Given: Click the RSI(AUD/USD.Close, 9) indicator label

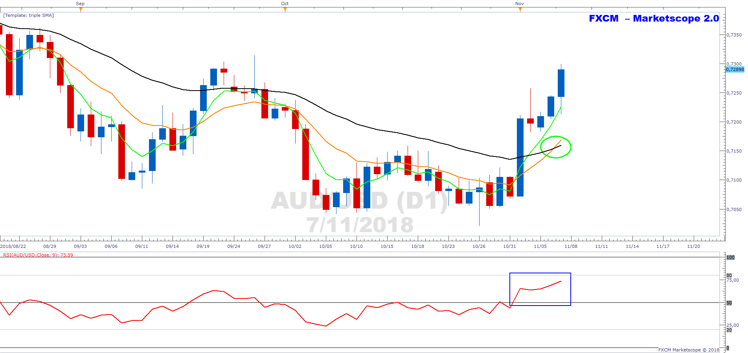Looking at the screenshot, I should coord(38,255).
